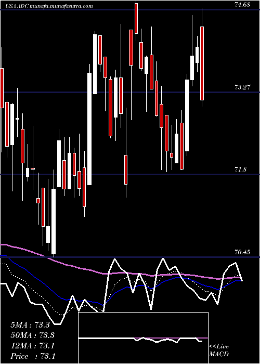Click the 71.8 price level label
This screenshot has width=260, height=364.
[x=240, y=170]
